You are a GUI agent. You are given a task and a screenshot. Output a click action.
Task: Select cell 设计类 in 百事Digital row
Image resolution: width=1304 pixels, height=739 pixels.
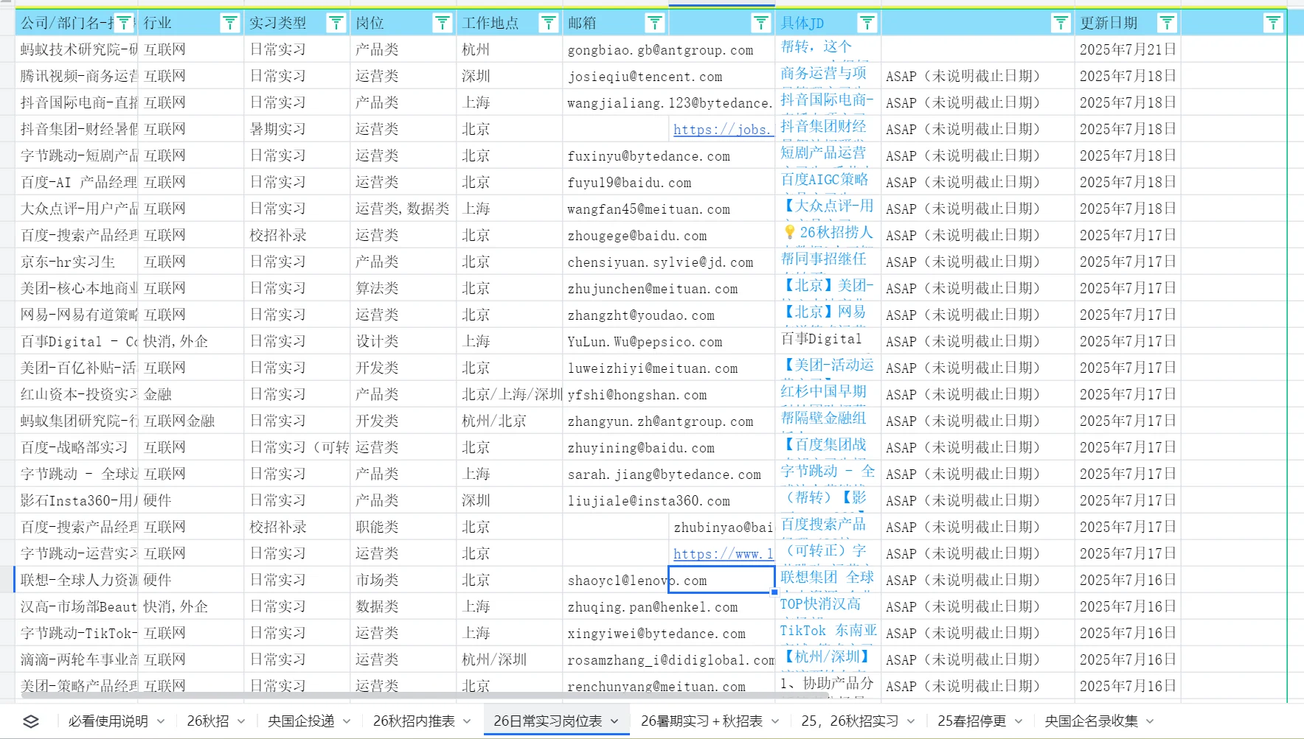pos(403,342)
